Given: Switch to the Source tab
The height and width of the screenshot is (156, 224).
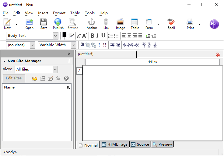Looking at the screenshot, I should pyautogui.click(x=140, y=144).
